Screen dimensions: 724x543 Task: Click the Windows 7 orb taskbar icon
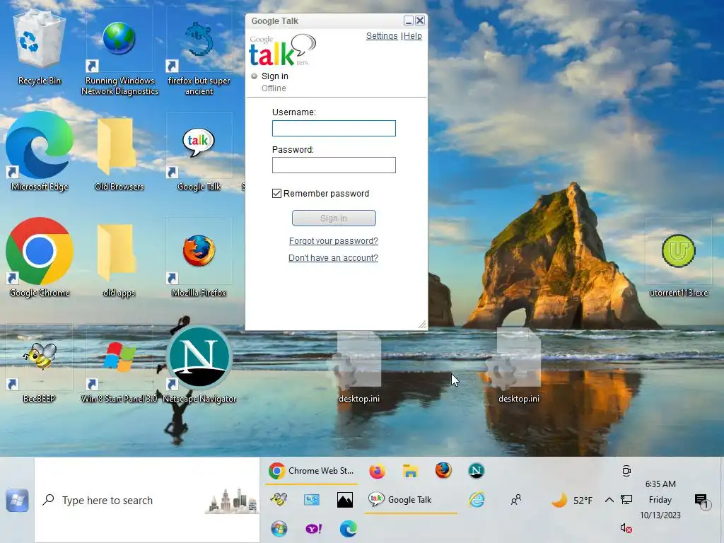(x=279, y=529)
